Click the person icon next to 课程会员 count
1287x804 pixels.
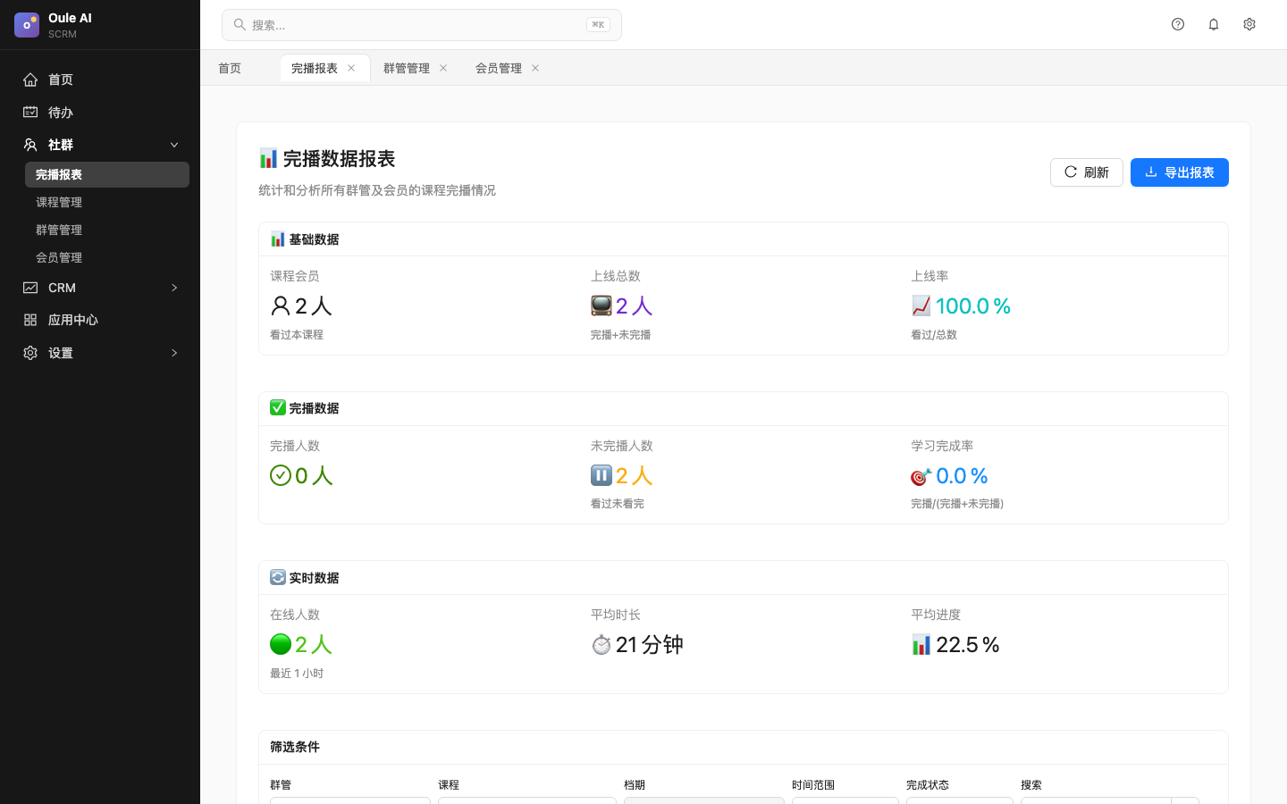pos(281,306)
